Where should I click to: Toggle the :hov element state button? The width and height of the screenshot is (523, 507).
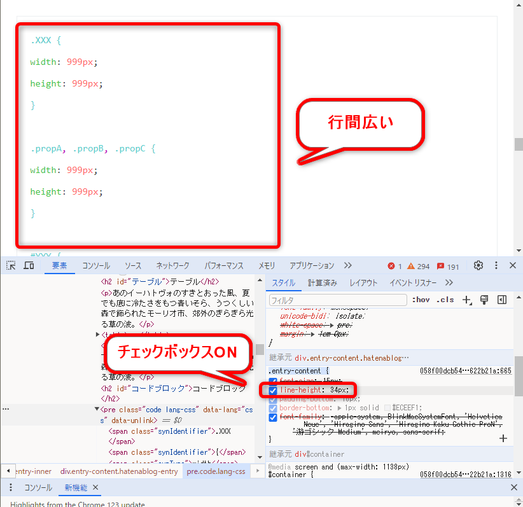pos(421,300)
